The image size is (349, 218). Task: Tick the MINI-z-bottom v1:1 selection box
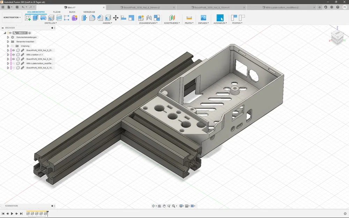point(18,55)
